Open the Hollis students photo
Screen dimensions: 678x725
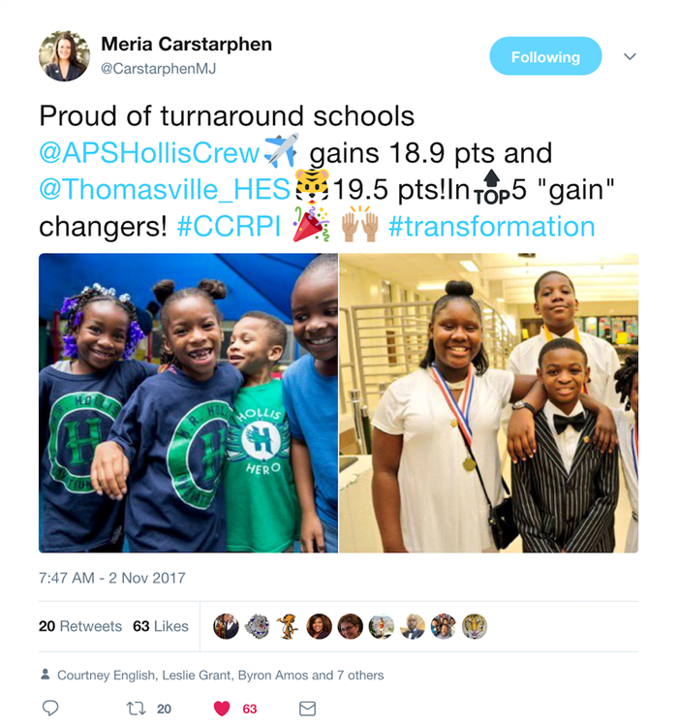click(188, 403)
